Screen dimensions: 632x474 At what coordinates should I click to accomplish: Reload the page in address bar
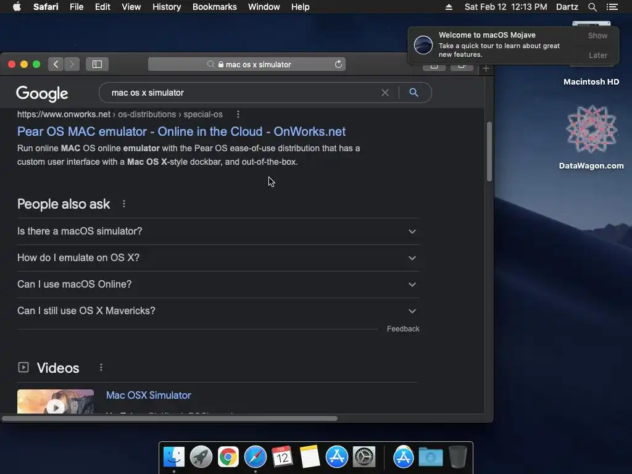coord(338,64)
